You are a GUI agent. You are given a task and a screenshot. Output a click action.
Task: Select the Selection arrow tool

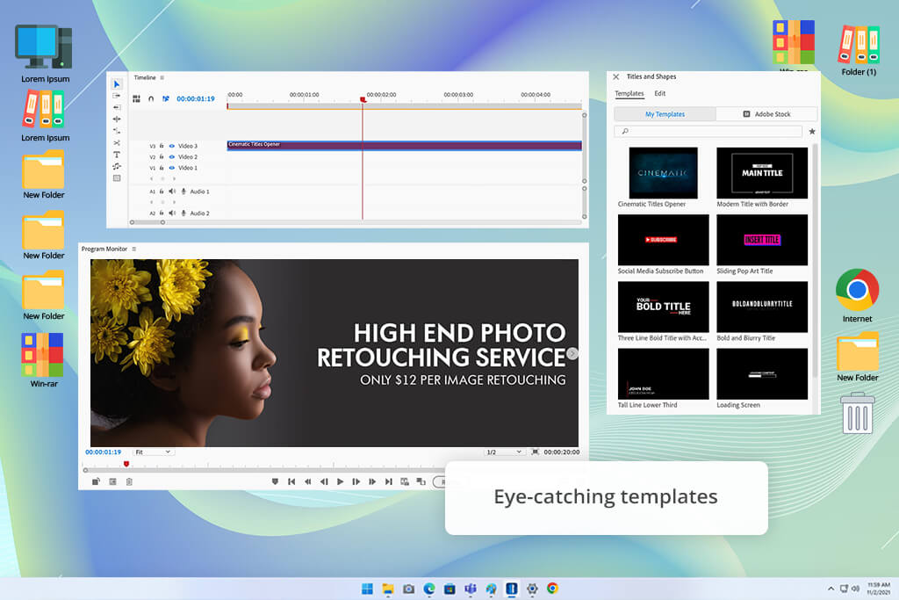pos(117,83)
